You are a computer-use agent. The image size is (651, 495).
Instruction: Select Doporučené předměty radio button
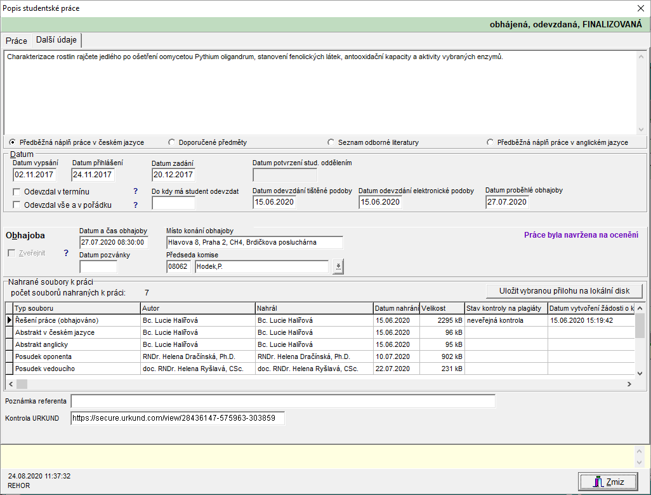pyautogui.click(x=172, y=142)
